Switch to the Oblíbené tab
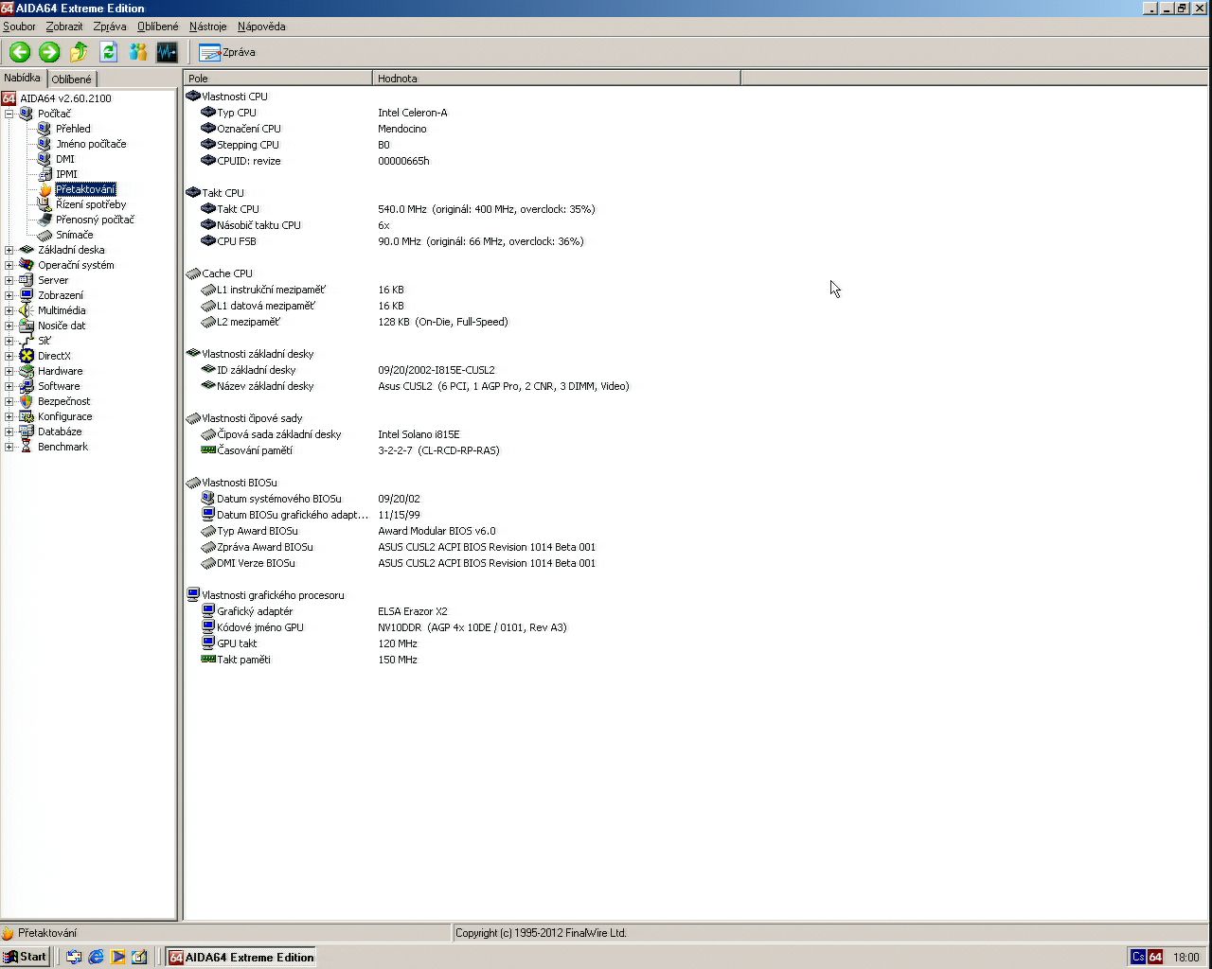 72,79
